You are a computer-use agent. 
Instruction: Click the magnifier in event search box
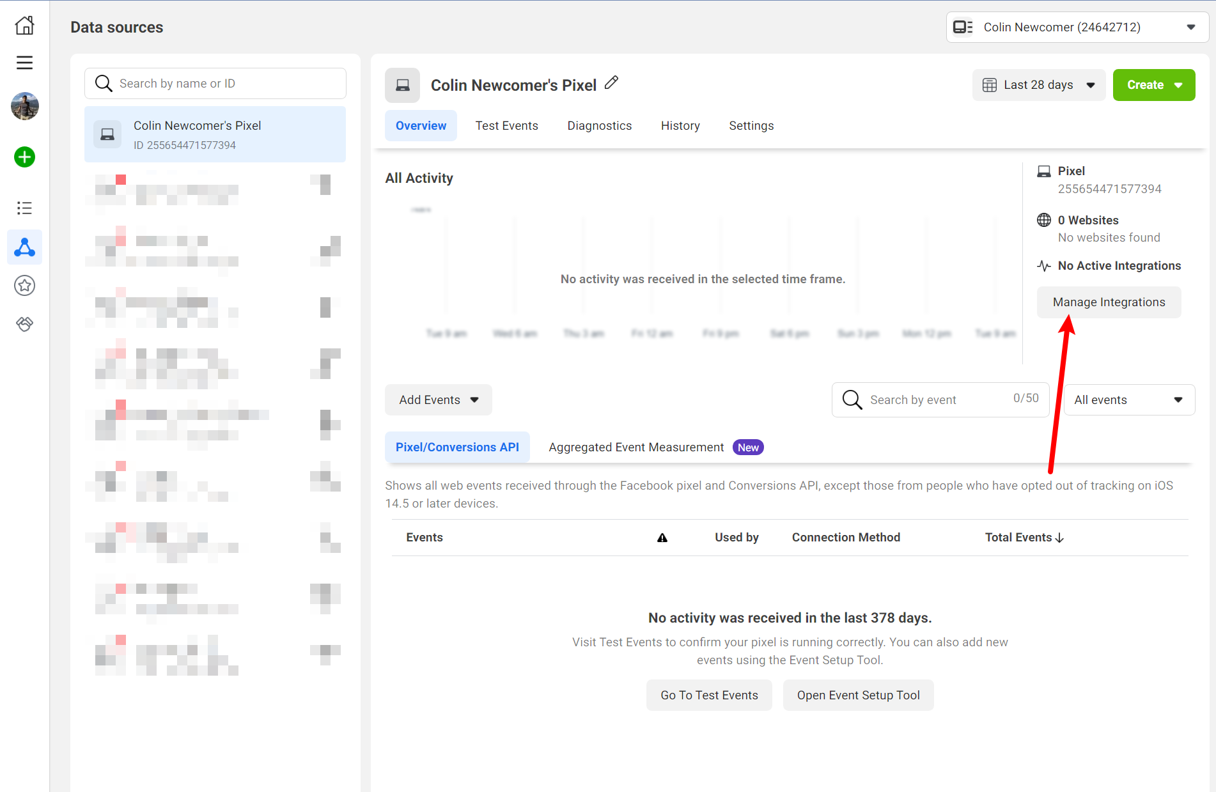click(x=852, y=400)
